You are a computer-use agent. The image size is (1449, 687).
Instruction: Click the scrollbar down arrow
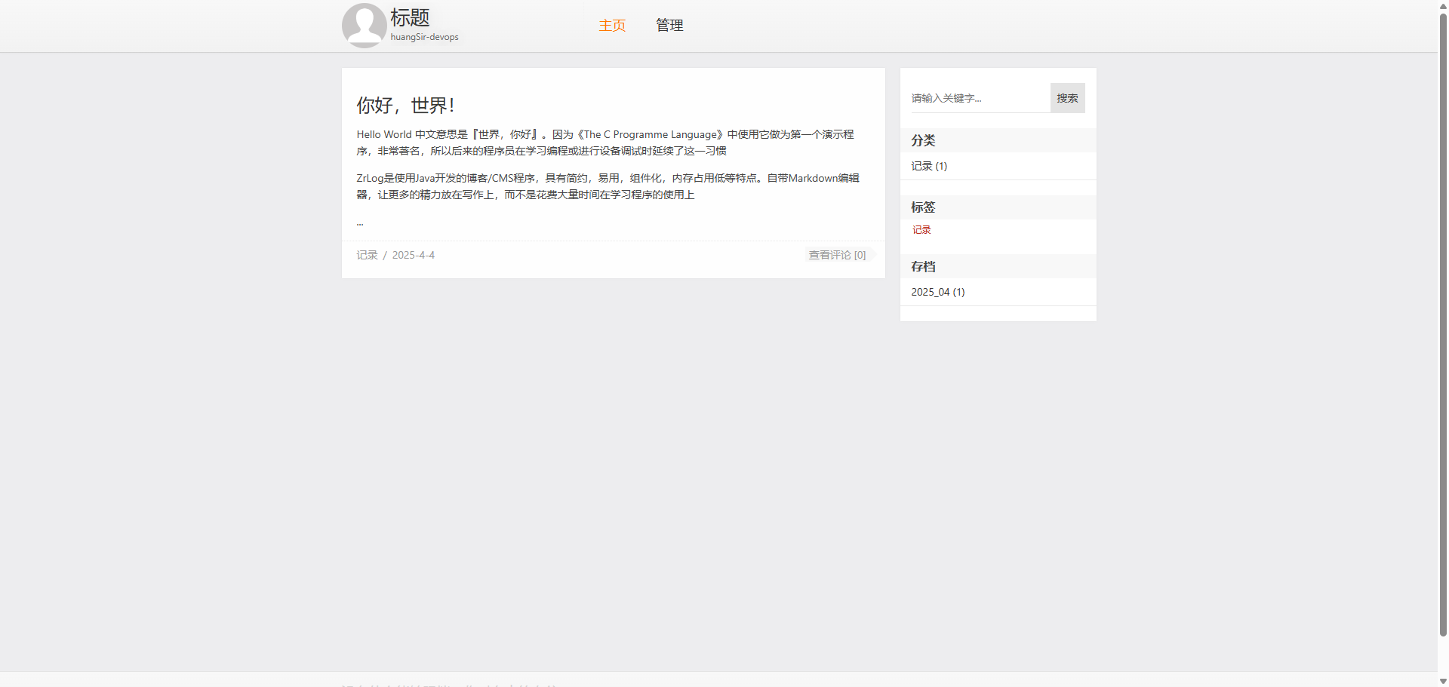pyautogui.click(x=1443, y=681)
